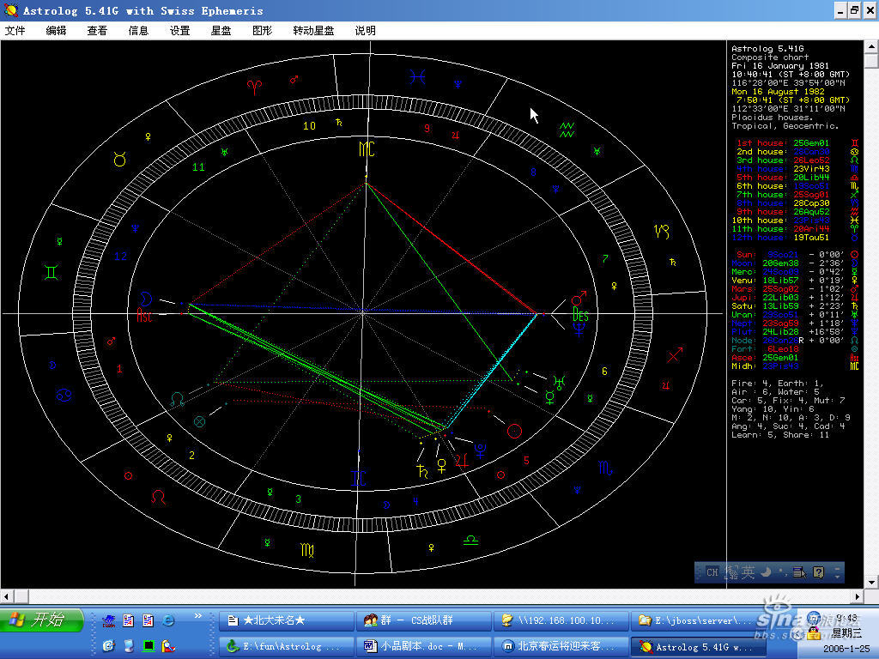This screenshot has width=879, height=659.
Task: Toggle the moon half-width/full-width IME button
Action: (x=764, y=572)
